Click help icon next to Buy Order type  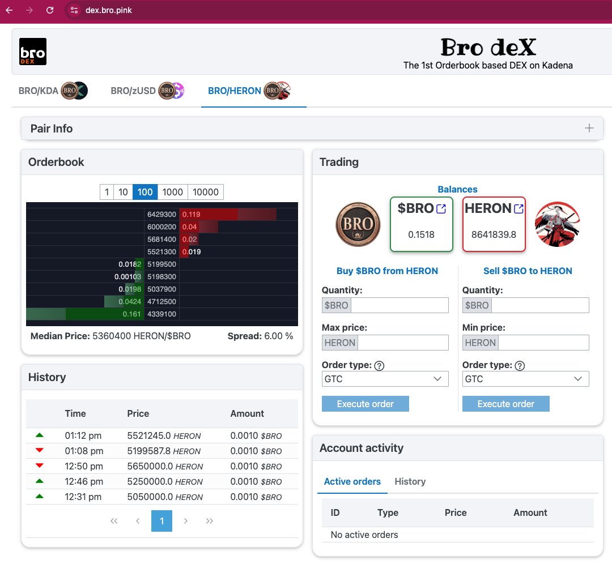click(379, 365)
